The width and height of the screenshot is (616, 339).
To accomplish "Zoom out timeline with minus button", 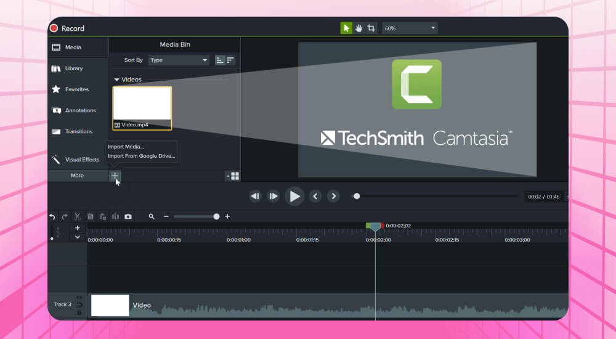I will coord(166,216).
